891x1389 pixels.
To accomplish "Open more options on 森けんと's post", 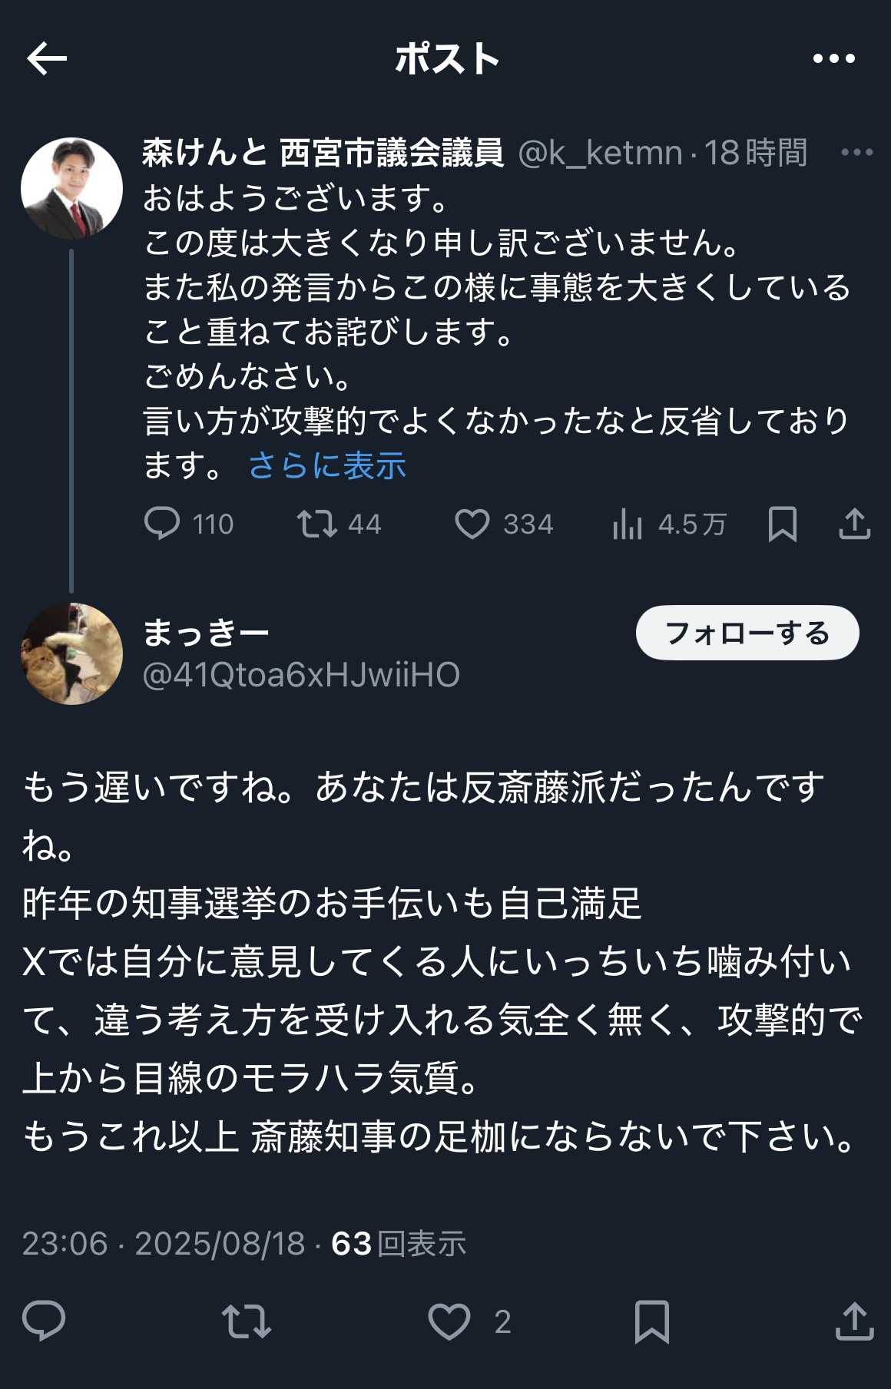I will (x=856, y=152).
